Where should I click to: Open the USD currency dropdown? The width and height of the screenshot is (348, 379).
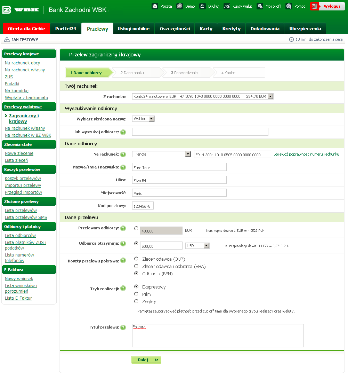coord(197,246)
